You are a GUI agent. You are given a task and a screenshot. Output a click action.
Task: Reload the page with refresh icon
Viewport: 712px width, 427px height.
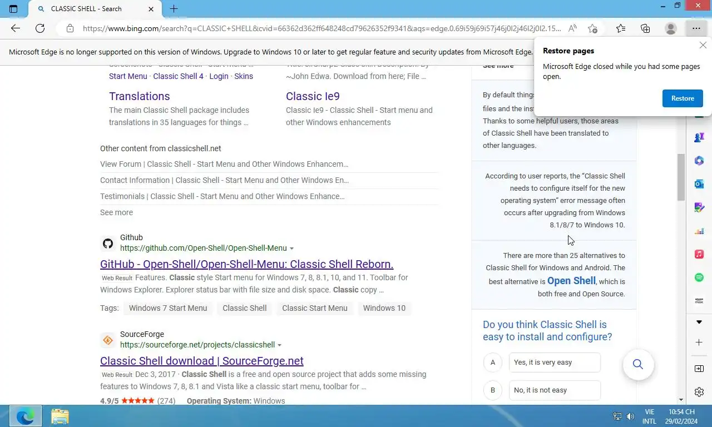(x=40, y=28)
